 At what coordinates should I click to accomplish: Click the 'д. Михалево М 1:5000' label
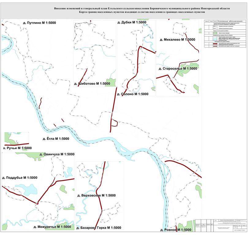177,39
